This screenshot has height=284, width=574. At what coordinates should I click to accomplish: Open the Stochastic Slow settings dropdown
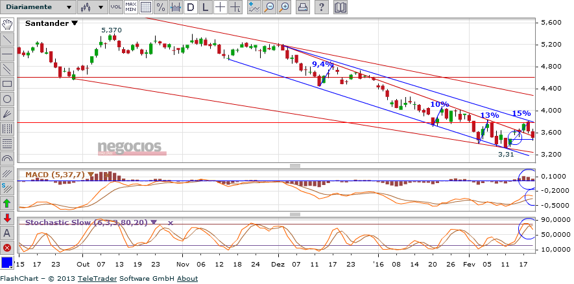click(x=153, y=222)
